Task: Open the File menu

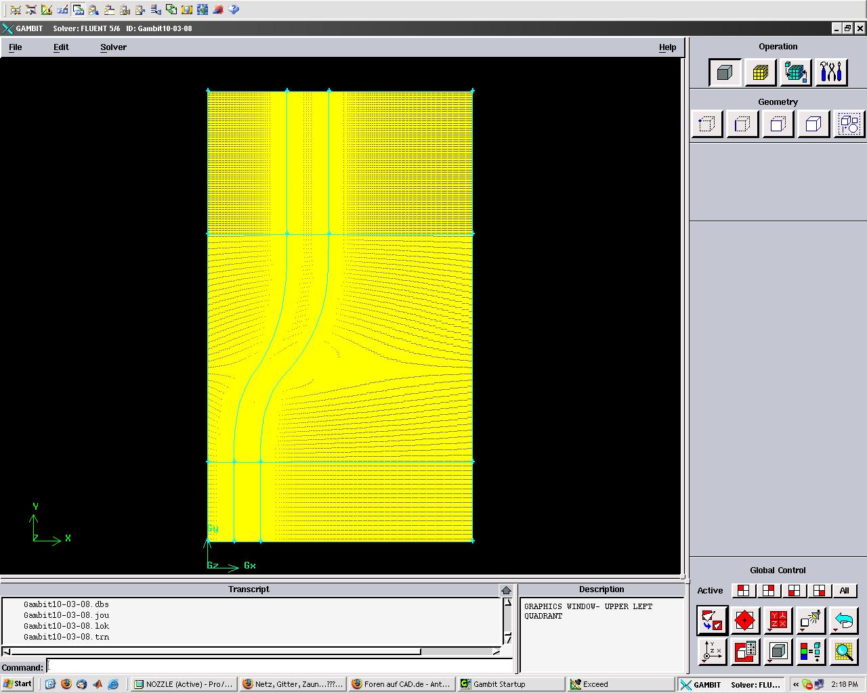Action: (x=15, y=47)
